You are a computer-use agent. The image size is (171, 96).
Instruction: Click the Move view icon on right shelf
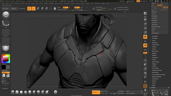pos(145,65)
